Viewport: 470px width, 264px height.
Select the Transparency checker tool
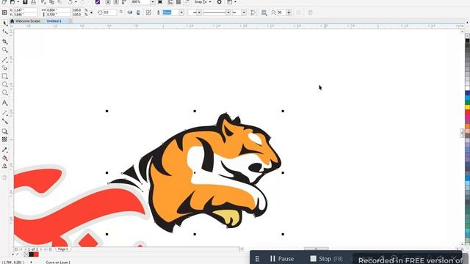(x=4, y=139)
